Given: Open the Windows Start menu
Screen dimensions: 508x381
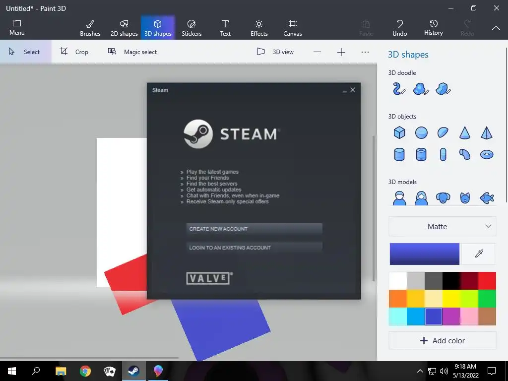Looking at the screenshot, I should (x=12, y=371).
